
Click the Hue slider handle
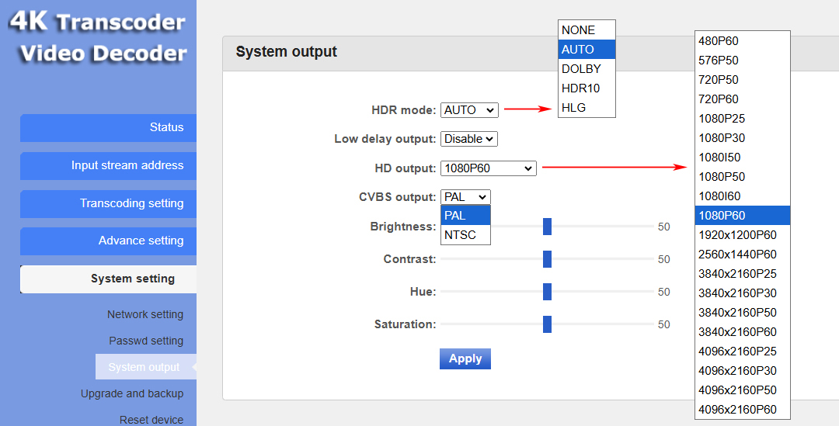(547, 292)
